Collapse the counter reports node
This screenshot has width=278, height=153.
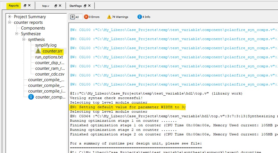pos(10,22)
